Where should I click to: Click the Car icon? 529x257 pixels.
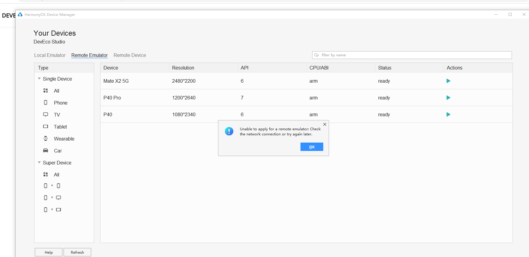coord(46,150)
